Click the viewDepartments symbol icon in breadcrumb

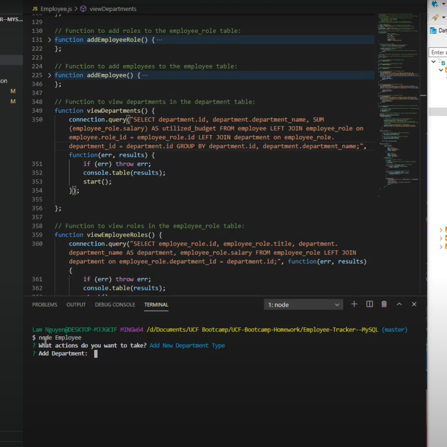[x=84, y=9]
